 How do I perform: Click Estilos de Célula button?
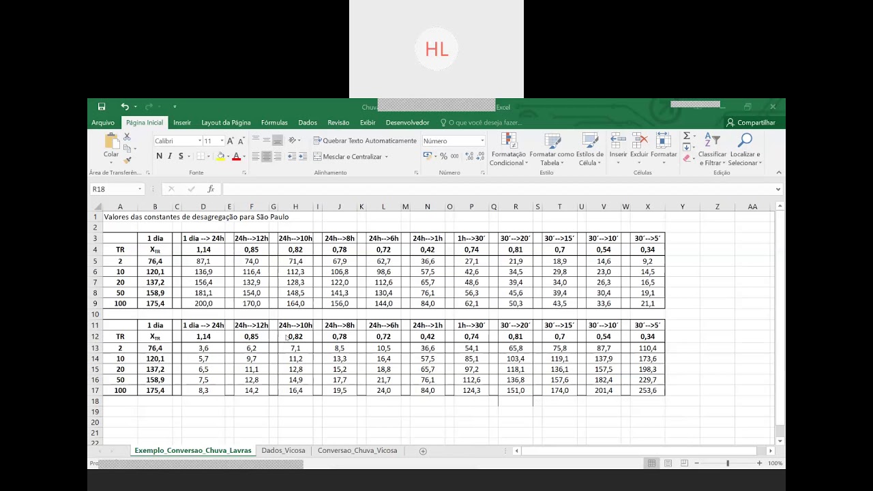pos(590,149)
